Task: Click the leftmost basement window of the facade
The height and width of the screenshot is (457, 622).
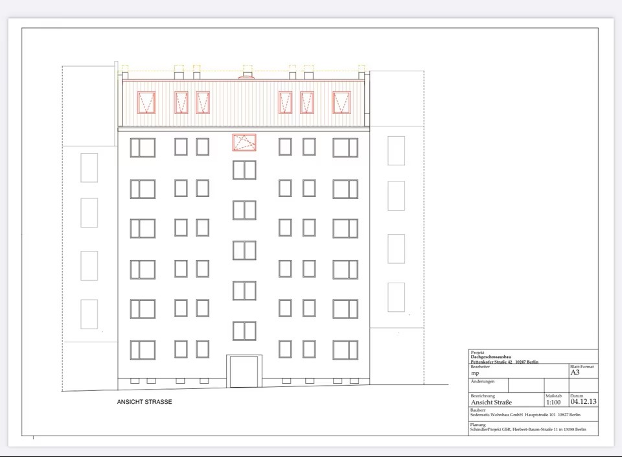Action: 135,381
